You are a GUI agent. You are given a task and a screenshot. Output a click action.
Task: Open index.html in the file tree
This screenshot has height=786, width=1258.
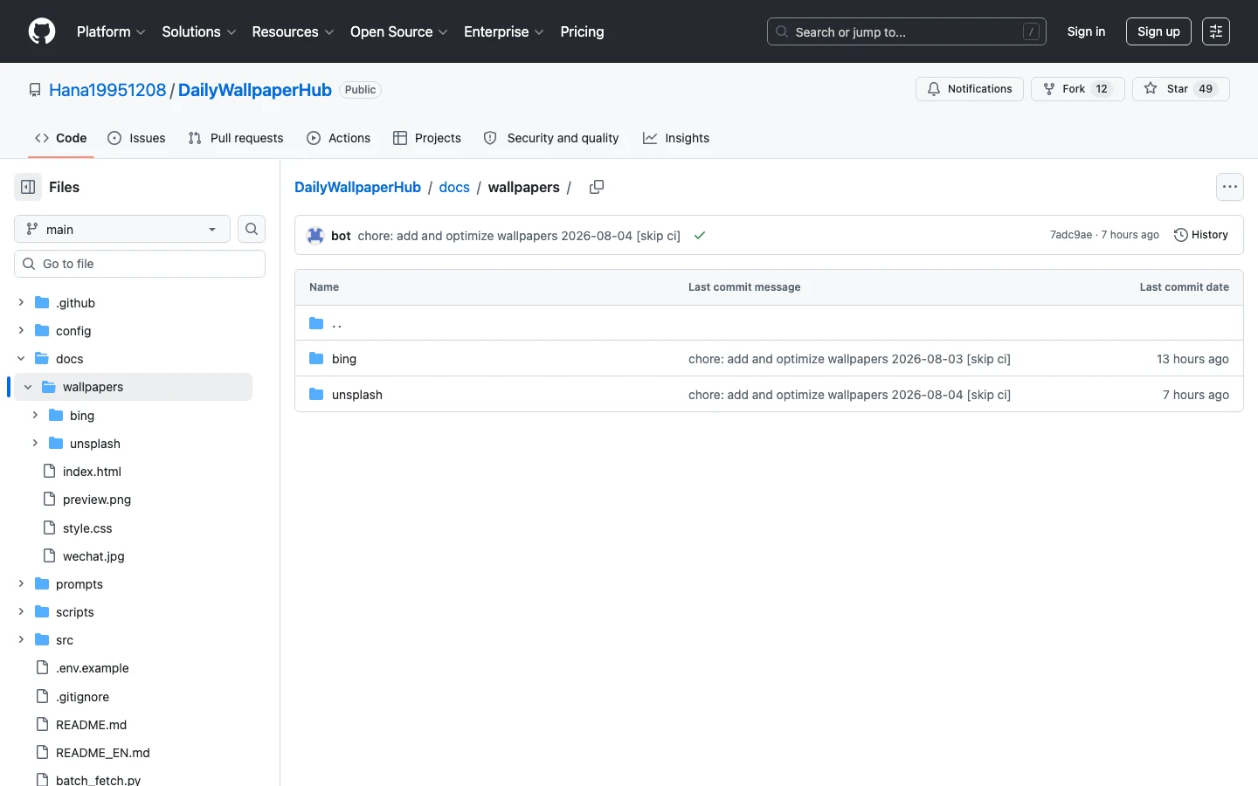coord(92,472)
